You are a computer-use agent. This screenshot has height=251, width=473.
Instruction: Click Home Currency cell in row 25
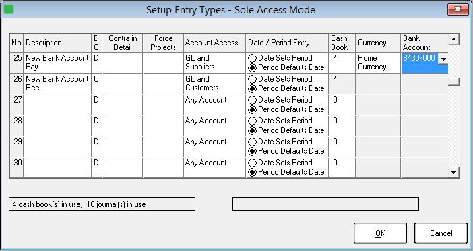point(378,63)
